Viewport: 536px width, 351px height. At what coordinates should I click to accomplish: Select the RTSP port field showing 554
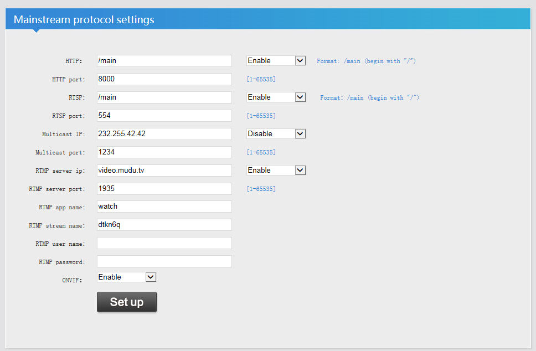[x=164, y=116]
